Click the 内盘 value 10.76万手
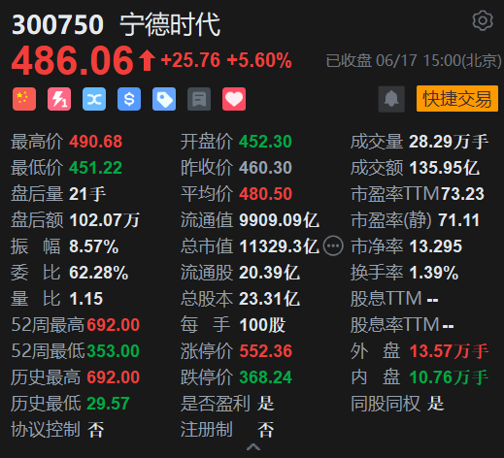504x458 pixels. pos(449,377)
